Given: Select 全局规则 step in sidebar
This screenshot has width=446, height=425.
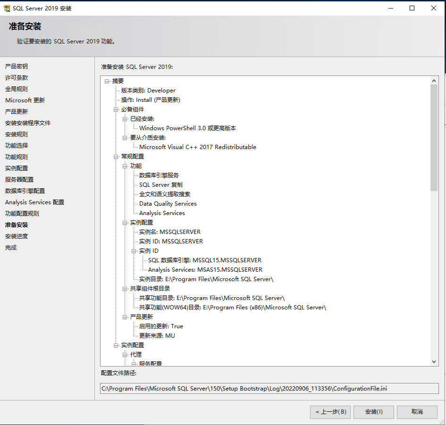Looking at the screenshot, I should pos(16,89).
